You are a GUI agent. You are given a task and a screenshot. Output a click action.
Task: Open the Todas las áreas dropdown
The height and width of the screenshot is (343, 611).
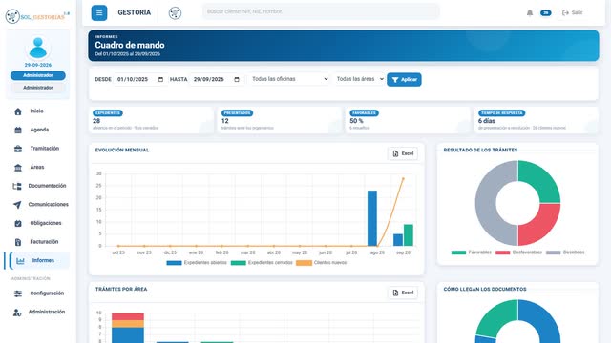360,79
